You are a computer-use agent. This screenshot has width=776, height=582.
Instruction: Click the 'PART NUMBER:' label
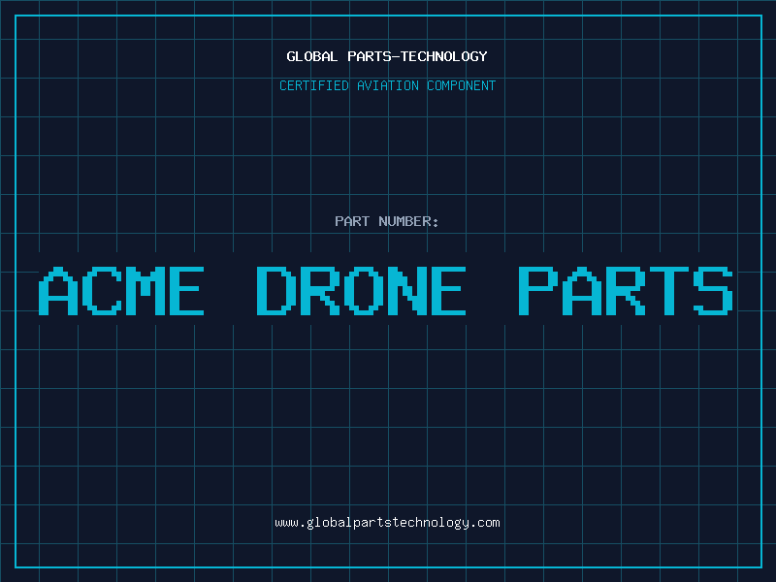tap(387, 221)
